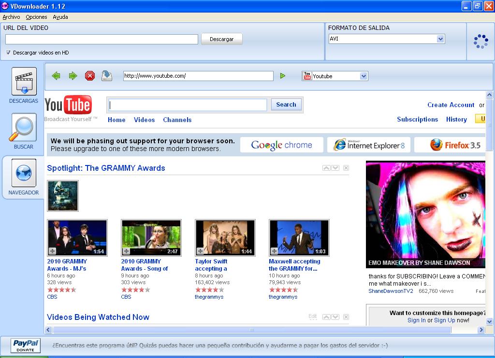Image resolution: width=495 pixels, height=358 pixels.
Task: Open the Opciones menu
Action: (37, 17)
